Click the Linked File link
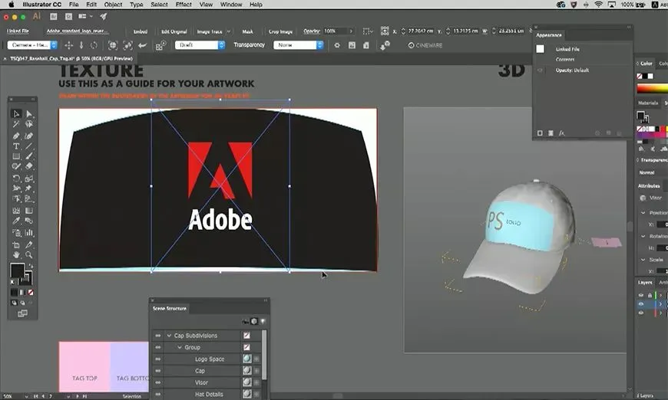The width and height of the screenshot is (668, 400). point(18,31)
